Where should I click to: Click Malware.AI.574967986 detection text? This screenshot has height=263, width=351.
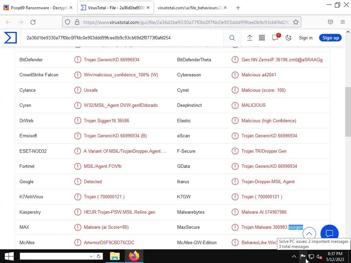[x=264, y=212]
